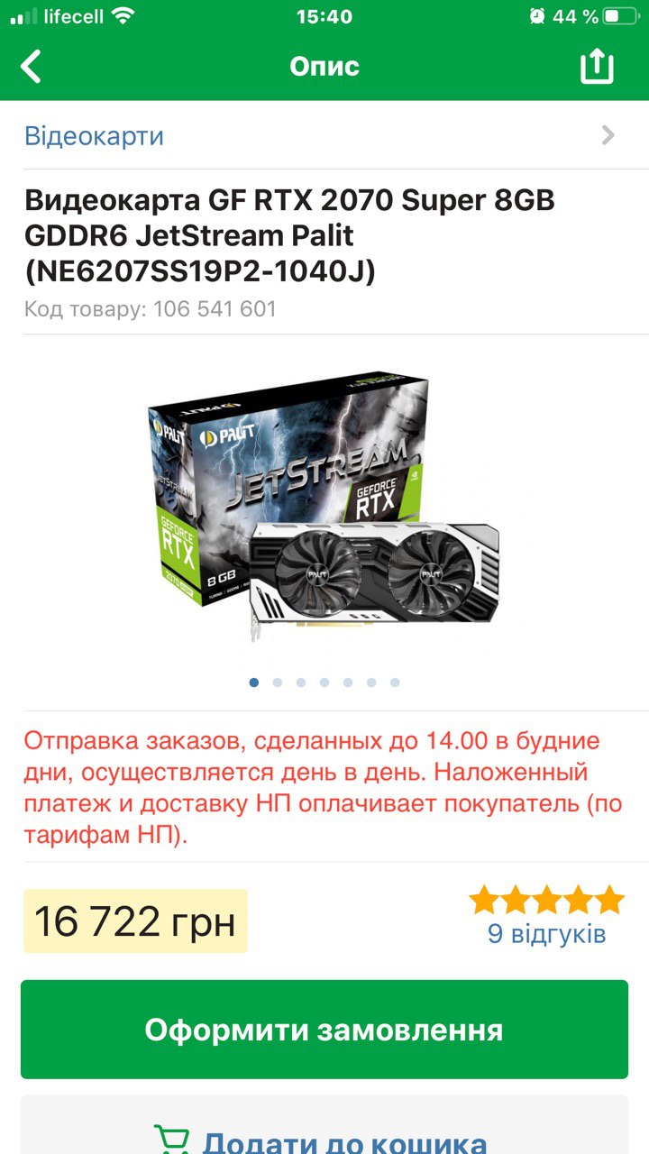Tap the alarm clock status icon
The height and width of the screenshot is (1154, 649).
pyautogui.click(x=537, y=16)
